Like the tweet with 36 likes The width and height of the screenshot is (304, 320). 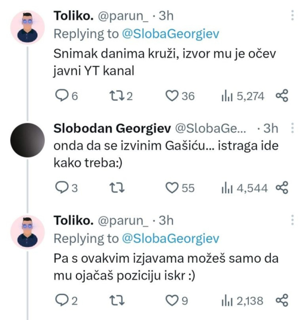pyautogui.click(x=174, y=97)
